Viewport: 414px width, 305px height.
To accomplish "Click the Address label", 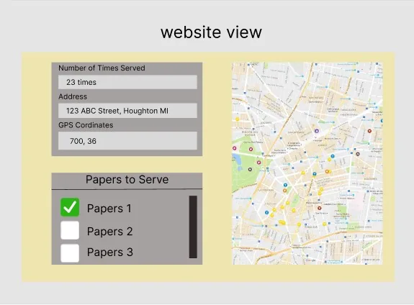I will tap(73, 96).
